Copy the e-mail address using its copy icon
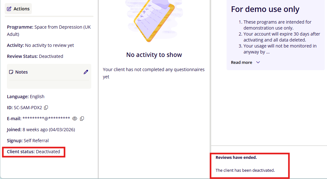The image size is (327, 179). click(82, 119)
